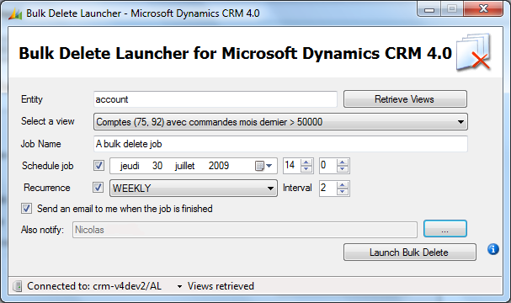Focus the Job Name input field

point(280,144)
